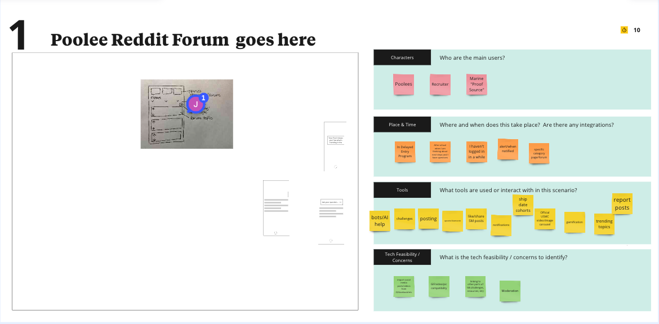Select the "challenges" yellow sticky note
659x324 pixels.
[x=404, y=219]
